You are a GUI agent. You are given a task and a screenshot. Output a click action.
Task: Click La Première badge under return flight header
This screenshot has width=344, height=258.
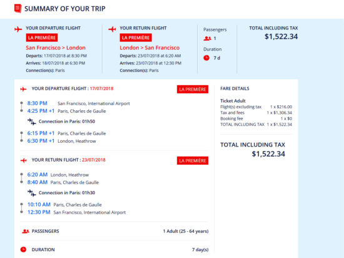pos(136,38)
